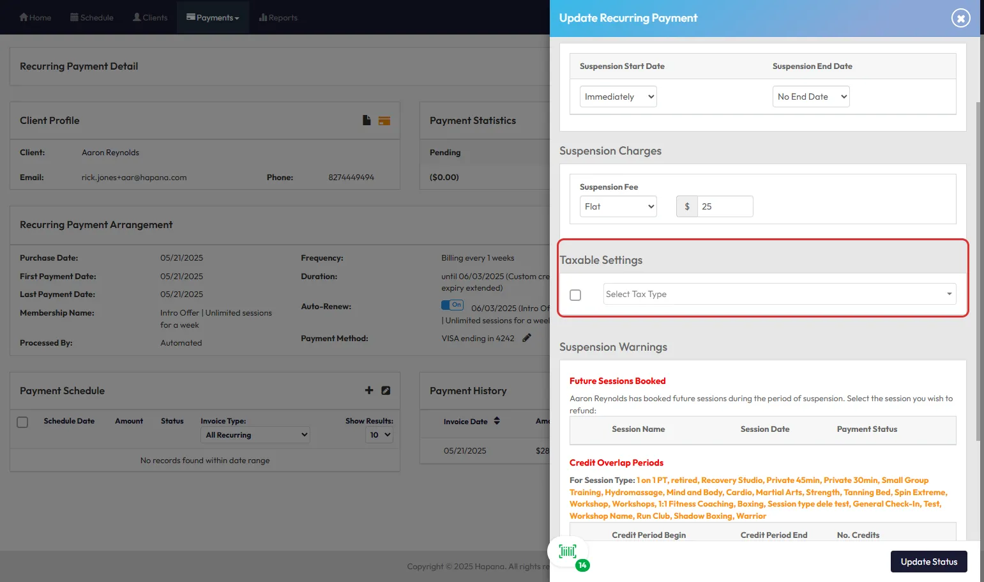Toggle the Auto-Renew switch

point(452,305)
